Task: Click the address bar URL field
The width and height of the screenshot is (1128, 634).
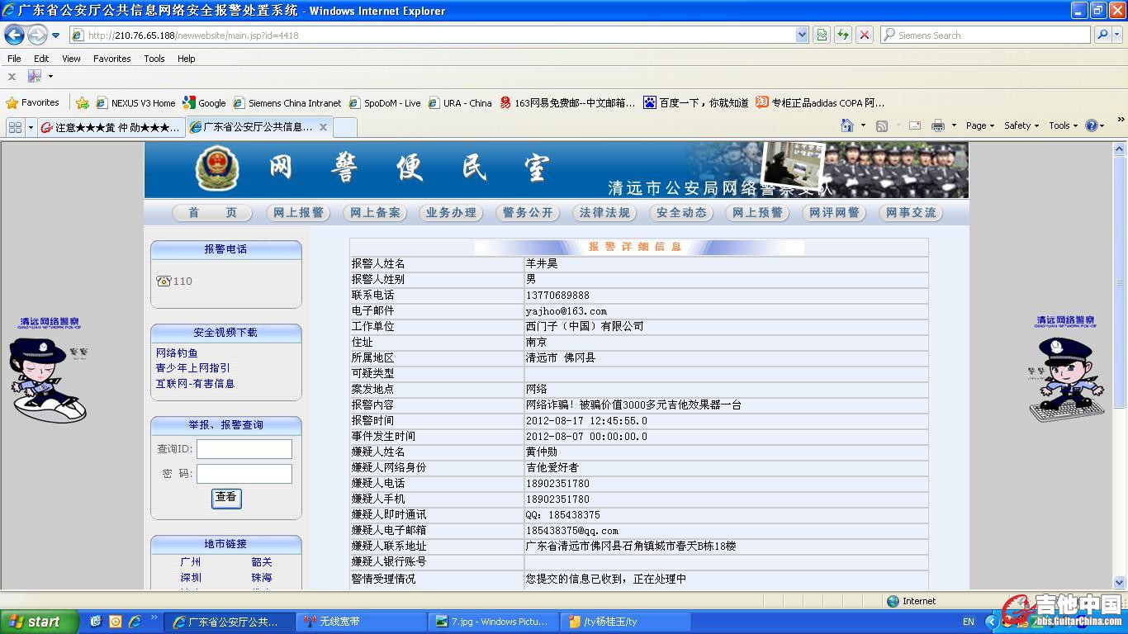Action: click(432, 35)
